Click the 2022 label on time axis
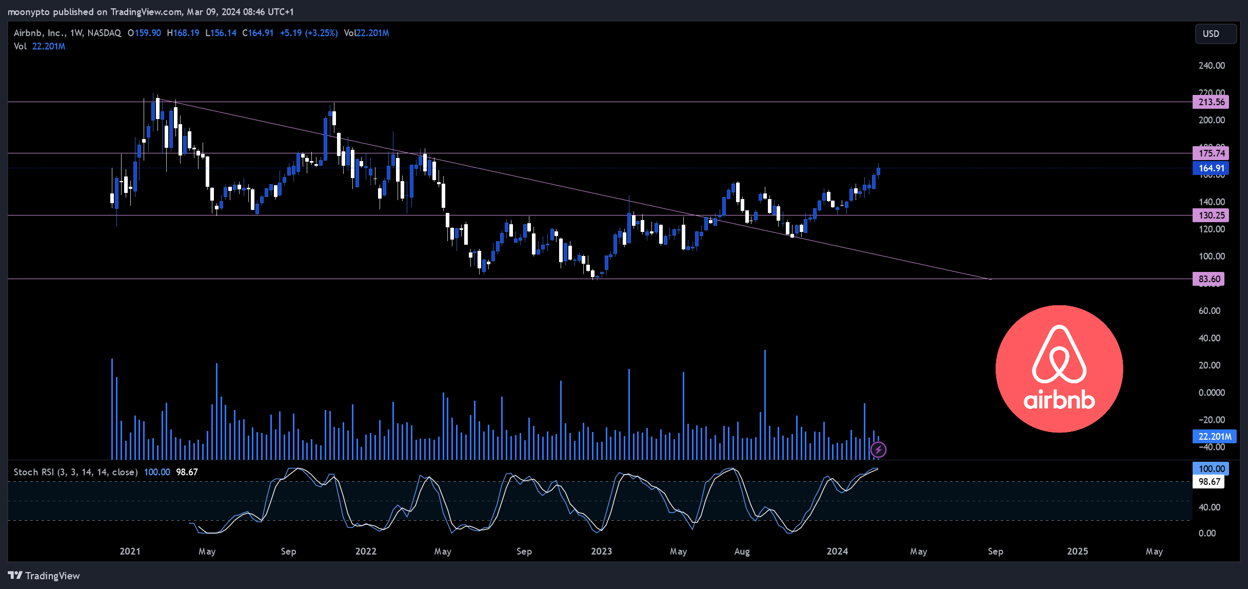The width and height of the screenshot is (1248, 589). pyautogui.click(x=366, y=551)
